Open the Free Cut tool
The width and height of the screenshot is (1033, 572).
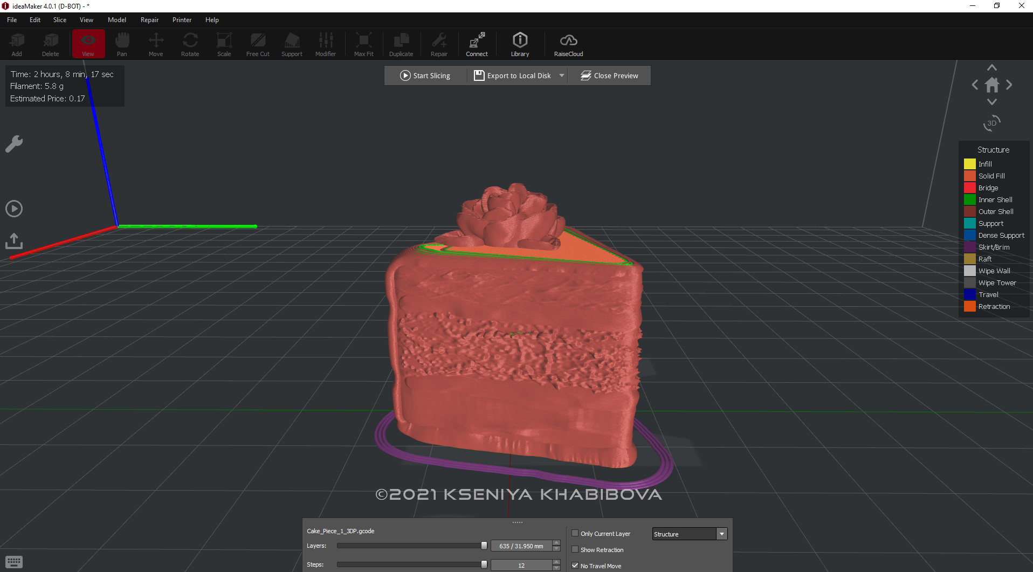click(257, 43)
